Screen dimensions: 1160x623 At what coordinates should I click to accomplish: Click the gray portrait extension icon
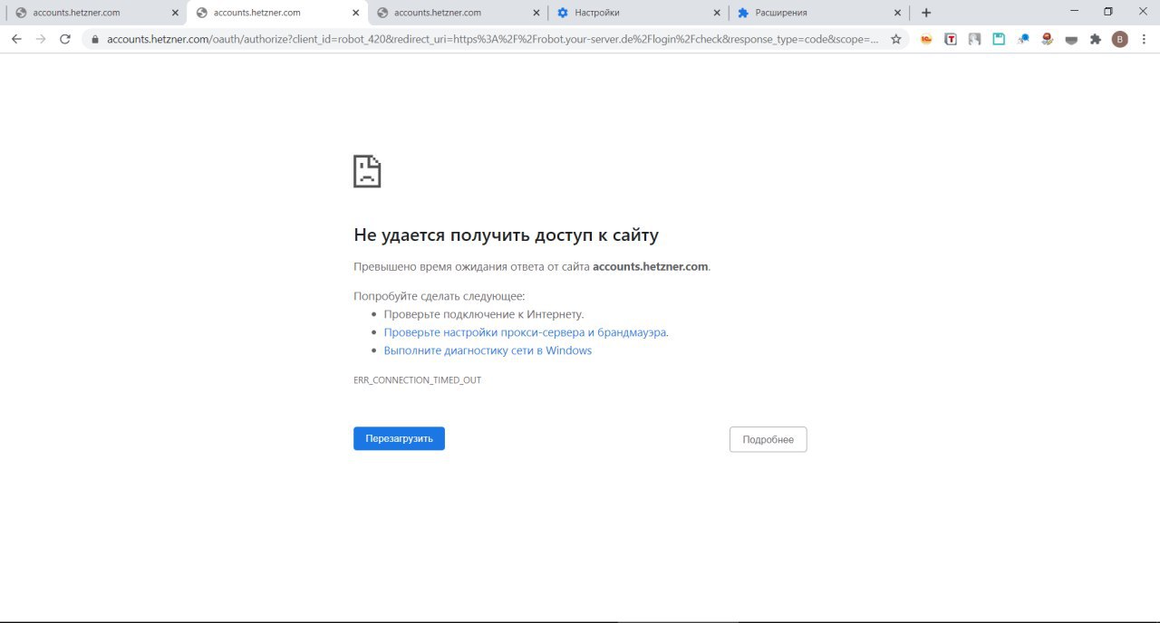974,39
